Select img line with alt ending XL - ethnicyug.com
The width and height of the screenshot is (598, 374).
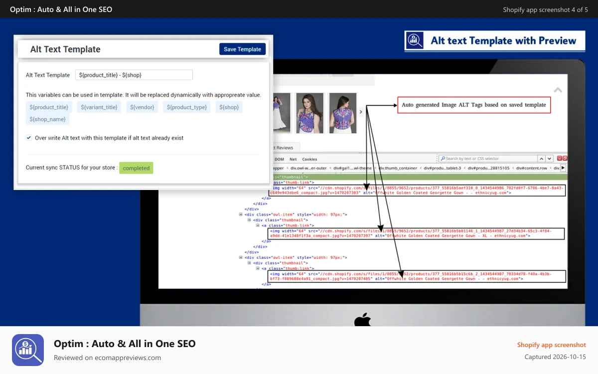coord(416,233)
